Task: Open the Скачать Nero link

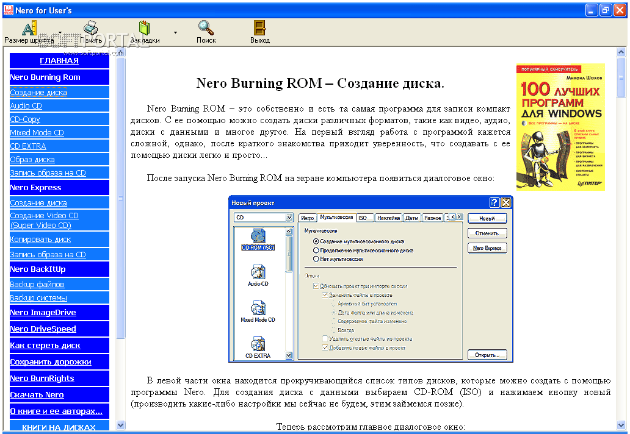Action: pyautogui.click(x=37, y=395)
